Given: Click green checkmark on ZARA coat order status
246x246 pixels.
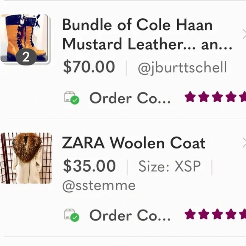Looking at the screenshot, I should (75, 217).
